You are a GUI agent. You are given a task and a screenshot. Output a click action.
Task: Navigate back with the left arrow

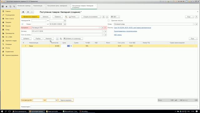pos(28,12)
